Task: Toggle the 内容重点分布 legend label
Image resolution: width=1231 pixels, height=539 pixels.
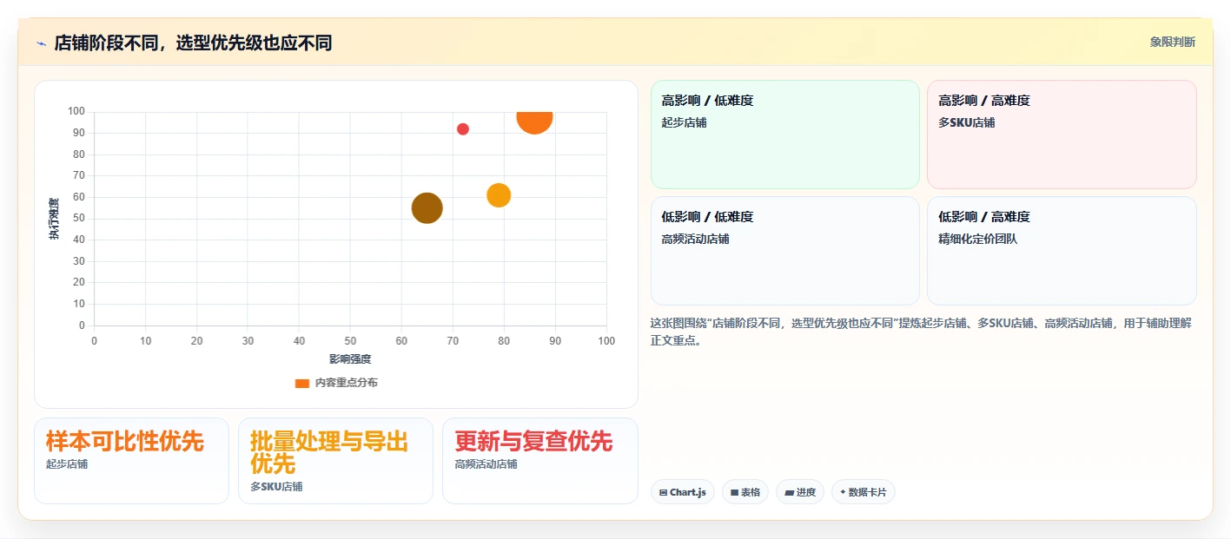Action: click(x=347, y=383)
